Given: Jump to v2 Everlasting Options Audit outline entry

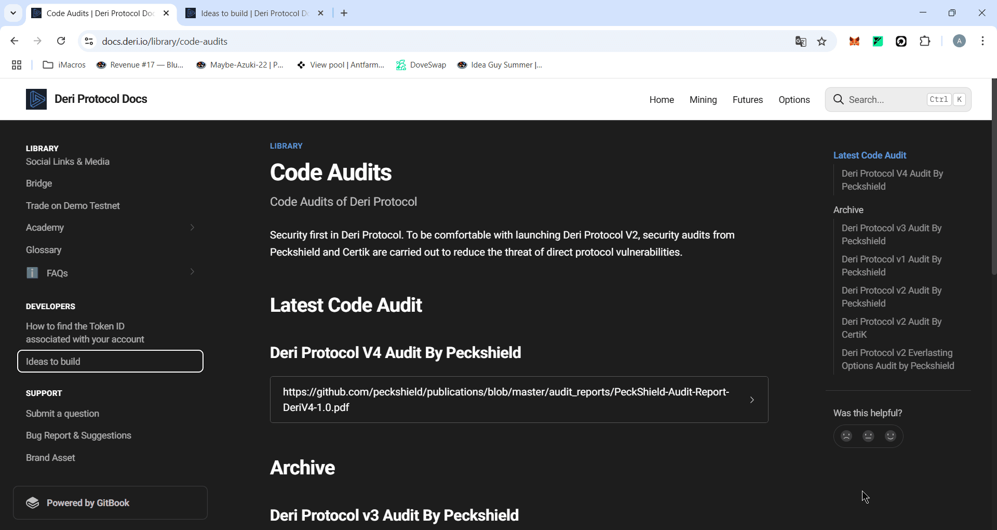Looking at the screenshot, I should 898,359.
